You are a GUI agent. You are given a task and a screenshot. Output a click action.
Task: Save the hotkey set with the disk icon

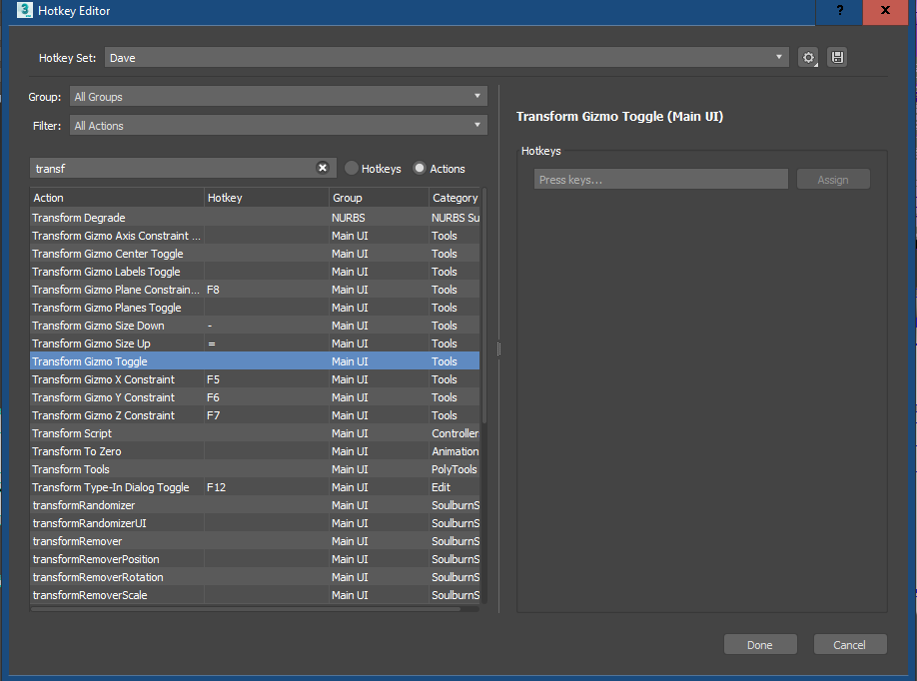(837, 57)
